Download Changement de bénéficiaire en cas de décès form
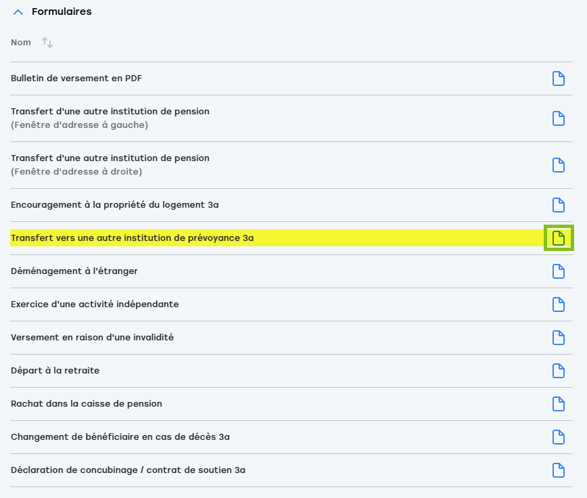The image size is (587, 498). point(559,437)
